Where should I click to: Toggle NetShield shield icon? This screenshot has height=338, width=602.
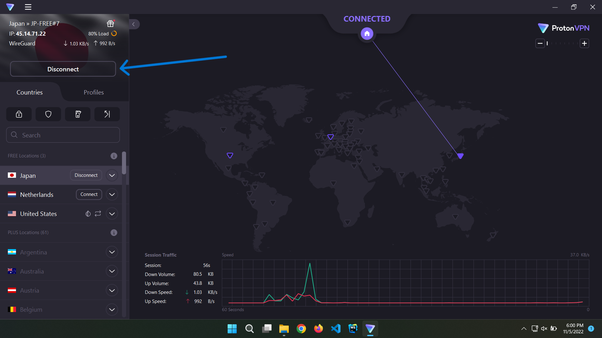48,114
